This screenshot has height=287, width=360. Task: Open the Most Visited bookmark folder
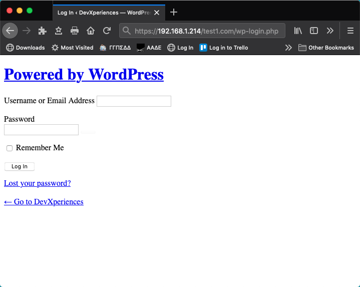[72, 48]
